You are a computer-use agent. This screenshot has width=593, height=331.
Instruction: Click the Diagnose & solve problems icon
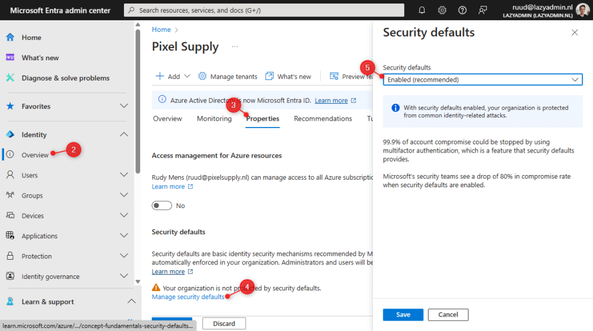(x=10, y=78)
